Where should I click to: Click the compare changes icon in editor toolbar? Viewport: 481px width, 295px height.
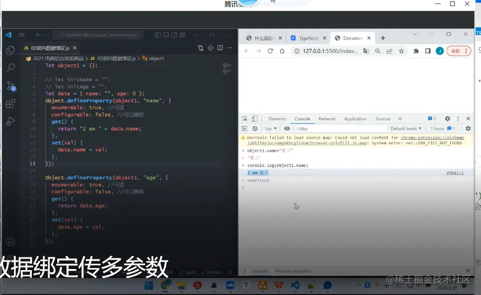tap(201, 48)
